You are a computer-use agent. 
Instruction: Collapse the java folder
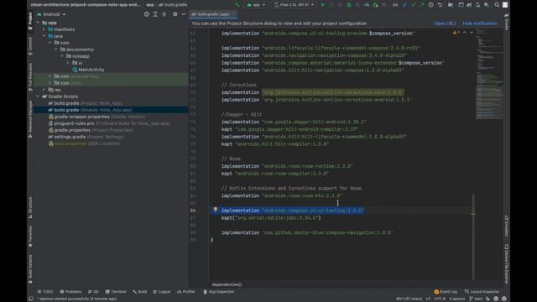click(x=44, y=36)
